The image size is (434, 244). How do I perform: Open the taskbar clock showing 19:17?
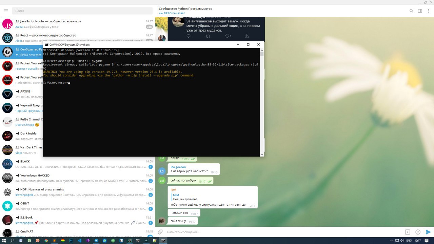click(x=418, y=241)
